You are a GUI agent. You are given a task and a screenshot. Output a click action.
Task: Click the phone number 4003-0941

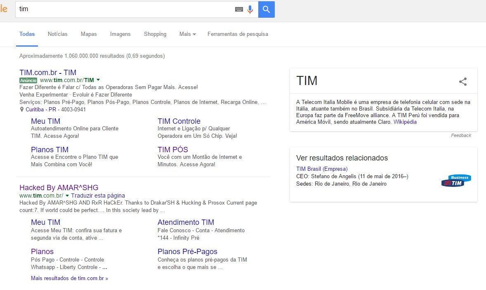[x=73, y=109]
